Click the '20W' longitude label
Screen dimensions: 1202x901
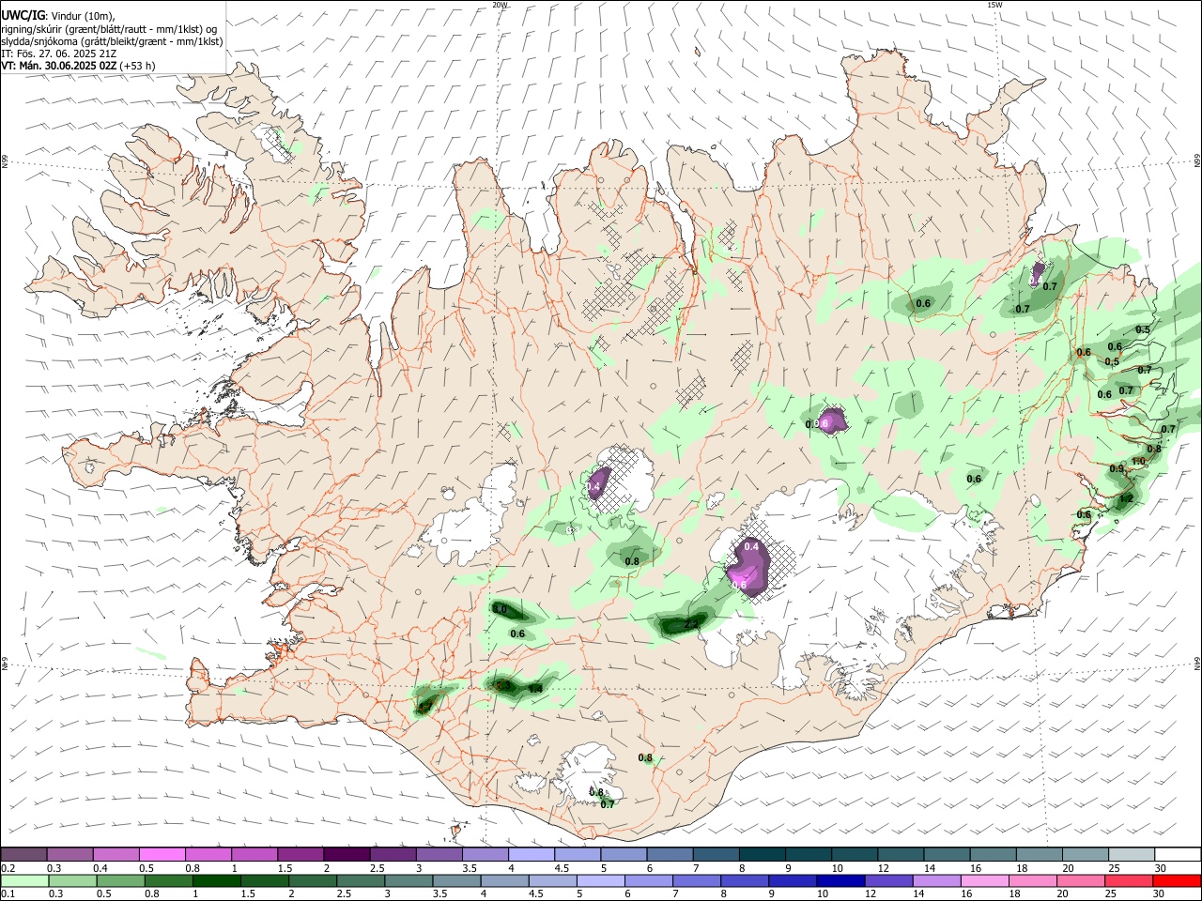[x=500, y=5]
